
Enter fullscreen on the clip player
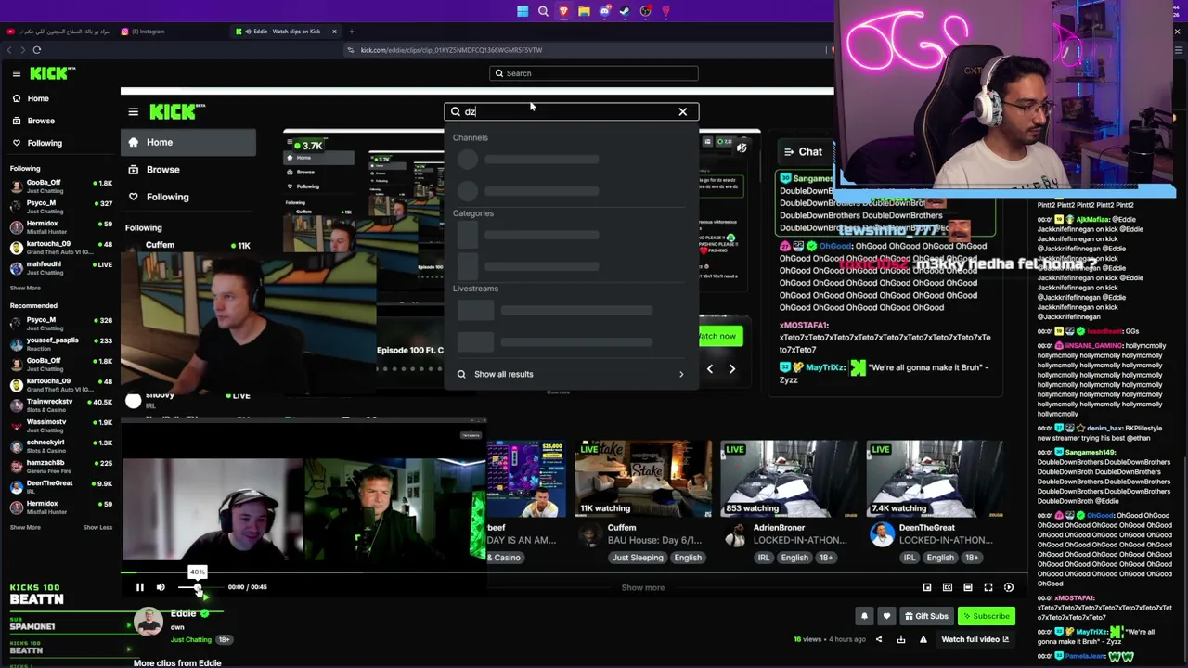988,587
